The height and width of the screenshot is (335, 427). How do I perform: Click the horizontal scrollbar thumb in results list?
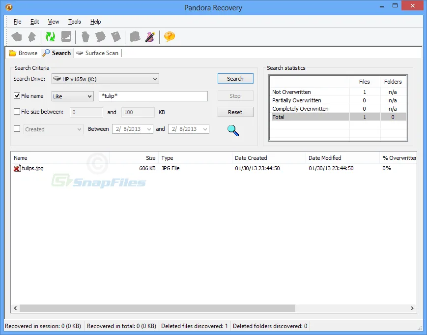pyautogui.click(x=157, y=308)
